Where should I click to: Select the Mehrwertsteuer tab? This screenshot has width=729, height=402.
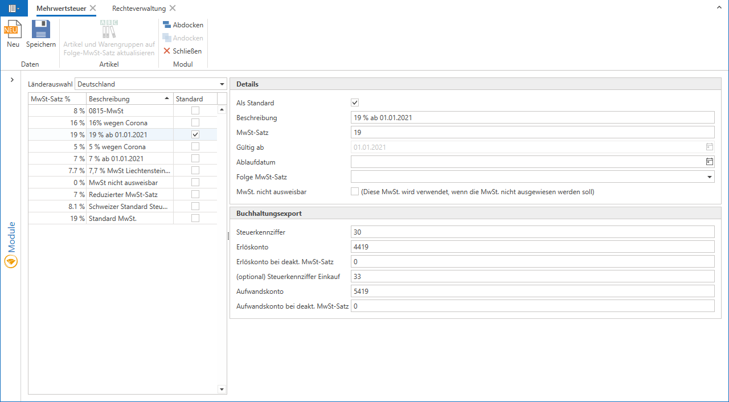tap(62, 9)
